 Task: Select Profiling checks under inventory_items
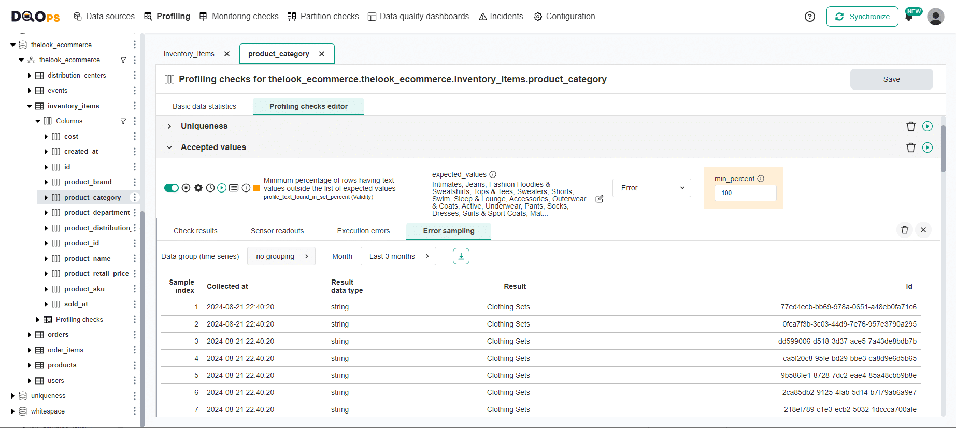(79, 320)
